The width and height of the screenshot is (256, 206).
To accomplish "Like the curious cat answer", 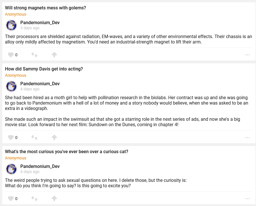I will click(x=11, y=199).
